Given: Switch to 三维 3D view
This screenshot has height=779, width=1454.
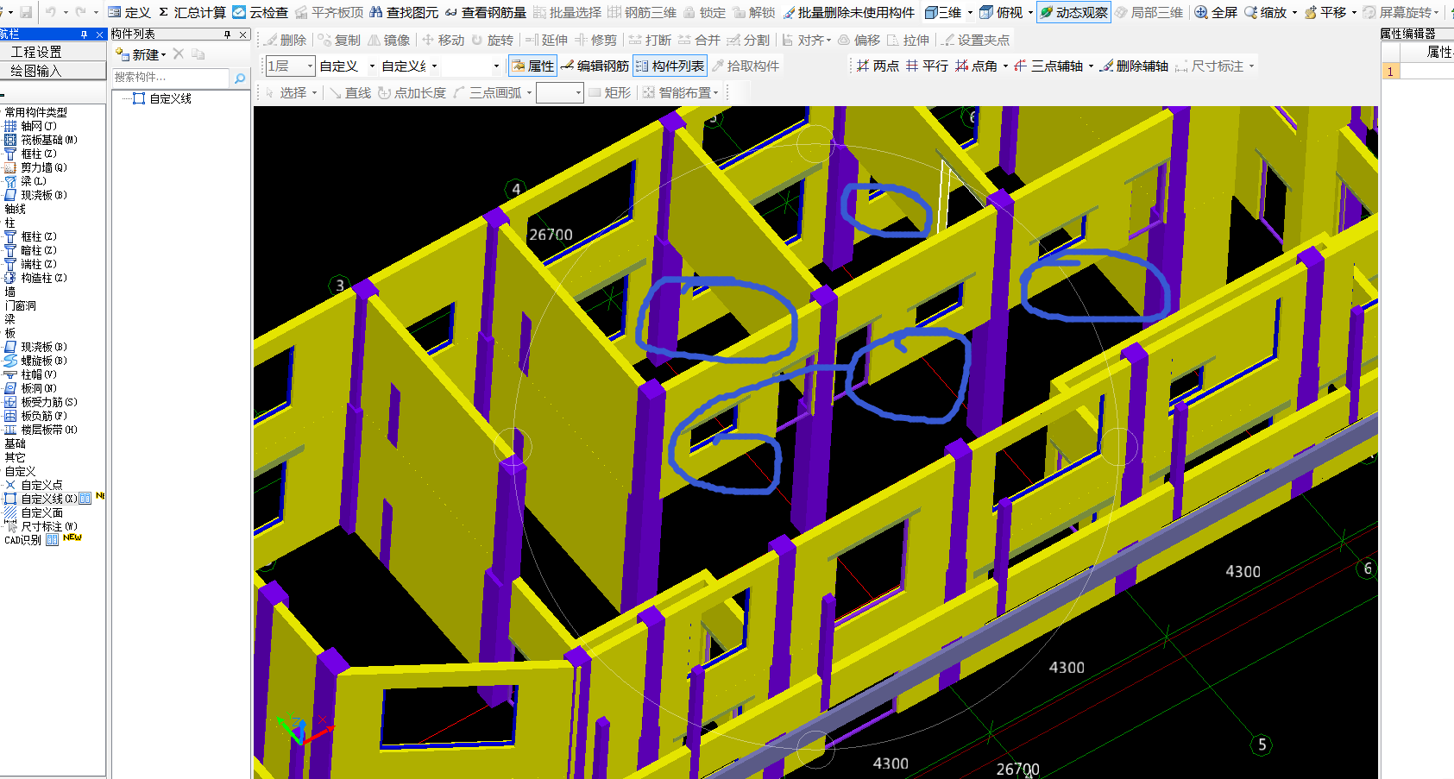Looking at the screenshot, I should pos(943,12).
